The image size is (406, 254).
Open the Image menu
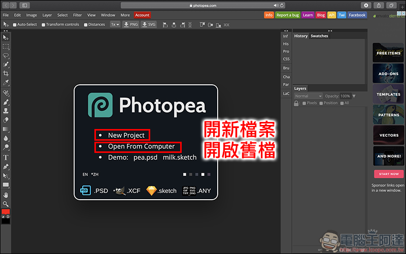tap(31, 15)
